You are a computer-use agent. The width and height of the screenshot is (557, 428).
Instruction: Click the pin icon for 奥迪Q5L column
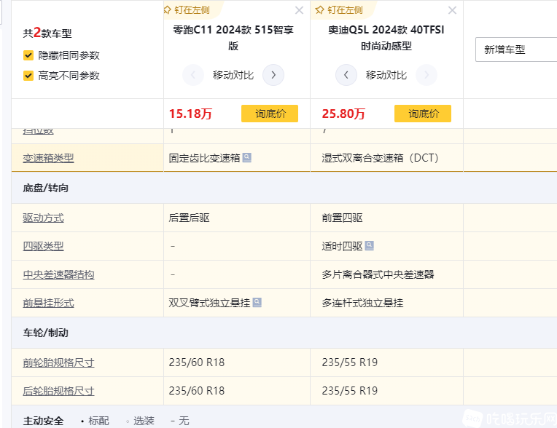[x=320, y=10]
